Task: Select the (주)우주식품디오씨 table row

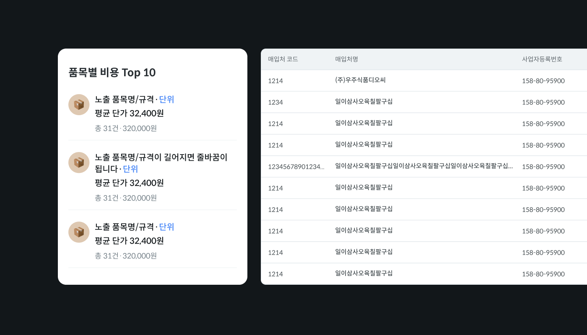Action: (x=424, y=80)
